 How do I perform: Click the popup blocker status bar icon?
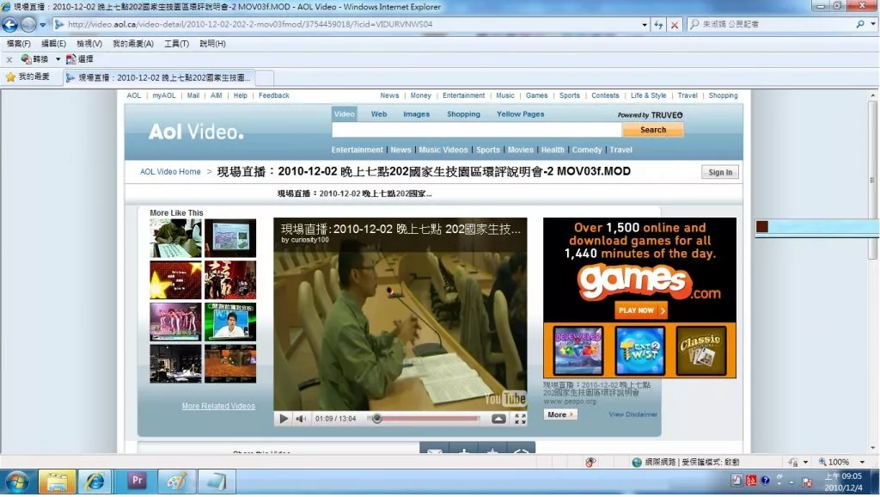point(590,463)
